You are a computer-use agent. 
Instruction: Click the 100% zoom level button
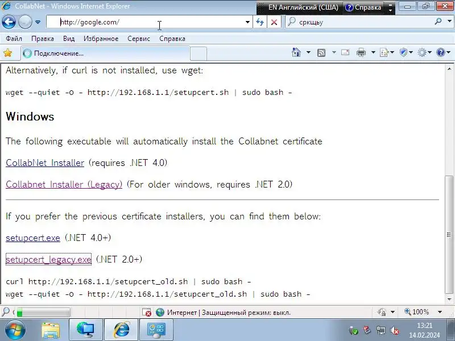[x=417, y=312]
